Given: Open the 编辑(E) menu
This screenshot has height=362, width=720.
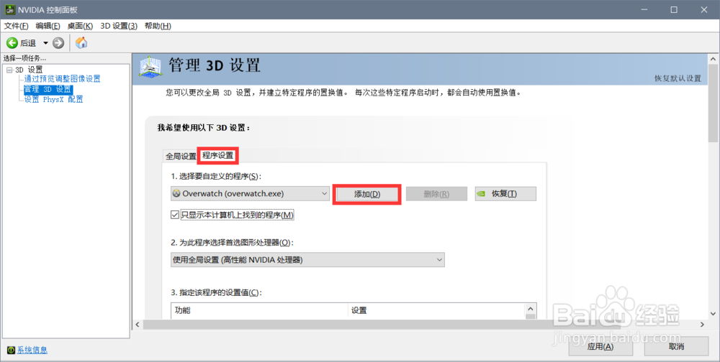Looking at the screenshot, I should 48,26.
